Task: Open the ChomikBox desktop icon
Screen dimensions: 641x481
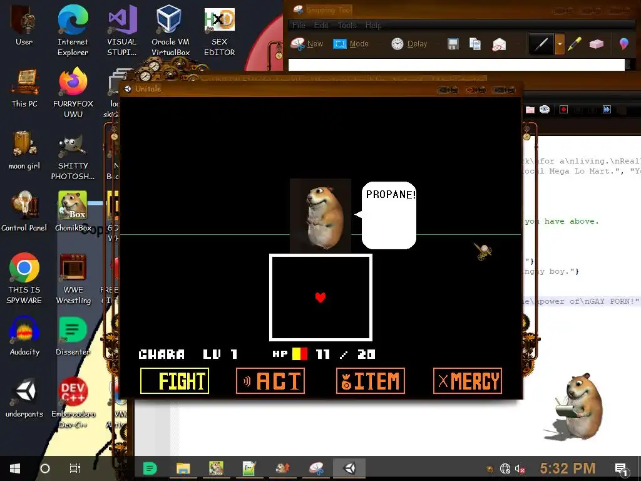Action: (73, 212)
